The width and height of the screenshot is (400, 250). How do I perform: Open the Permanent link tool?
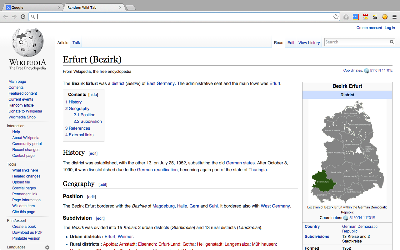(25, 194)
